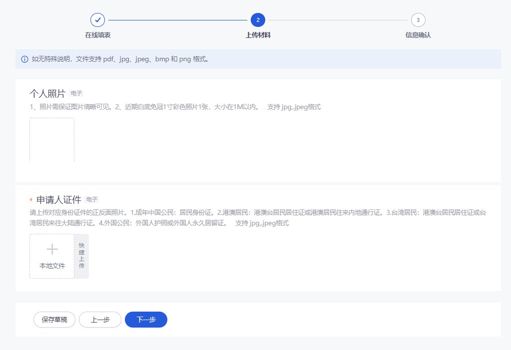Open the 快捷上传 side button
The image size is (511, 350).
click(81, 256)
